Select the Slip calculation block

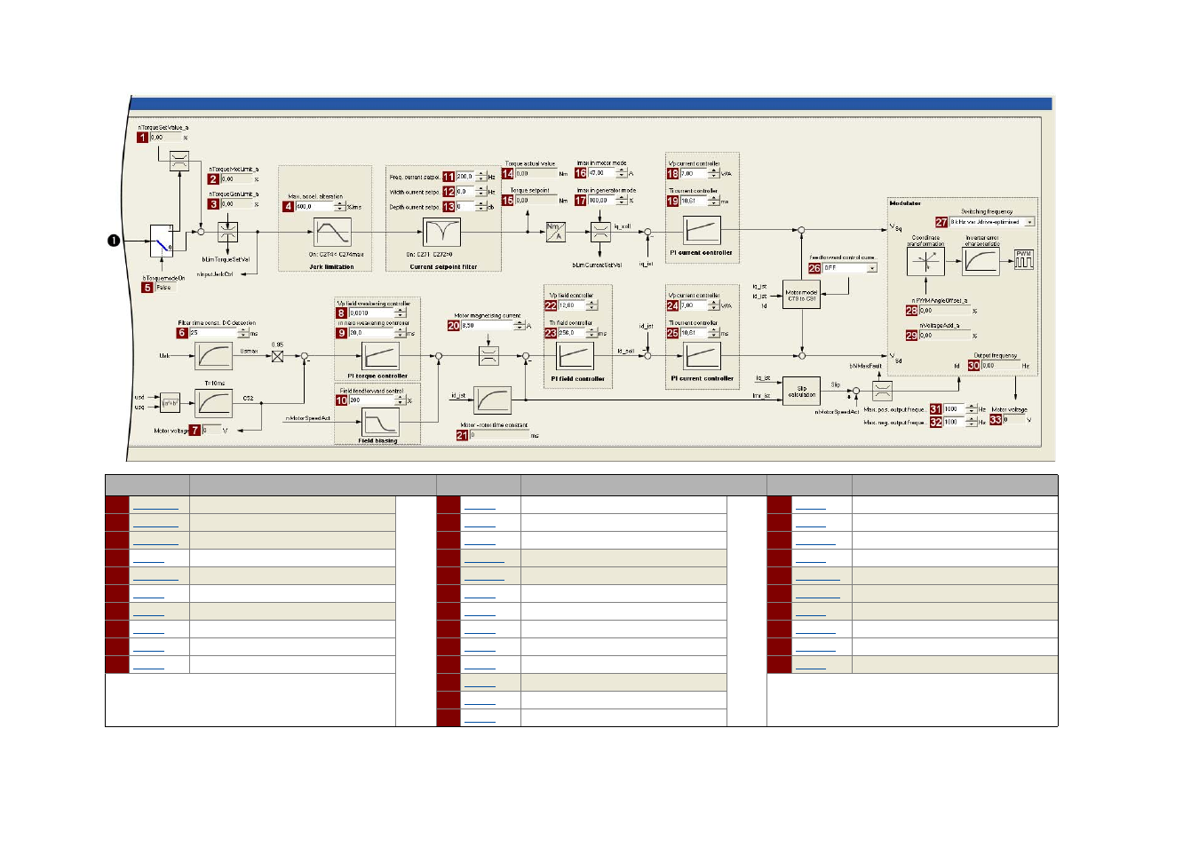click(801, 391)
